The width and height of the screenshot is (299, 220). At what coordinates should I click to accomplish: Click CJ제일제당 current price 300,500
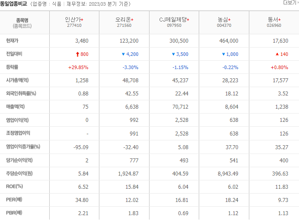coord(179,41)
